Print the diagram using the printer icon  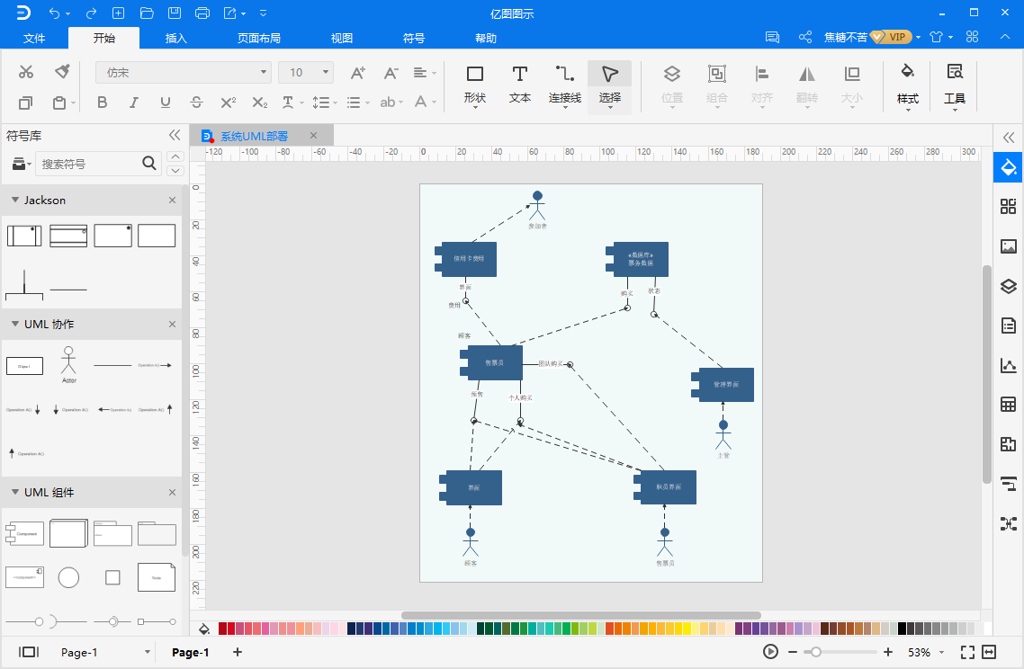click(x=202, y=13)
